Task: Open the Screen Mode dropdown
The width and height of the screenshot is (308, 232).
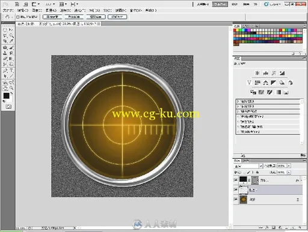Action: tap(75, 4)
